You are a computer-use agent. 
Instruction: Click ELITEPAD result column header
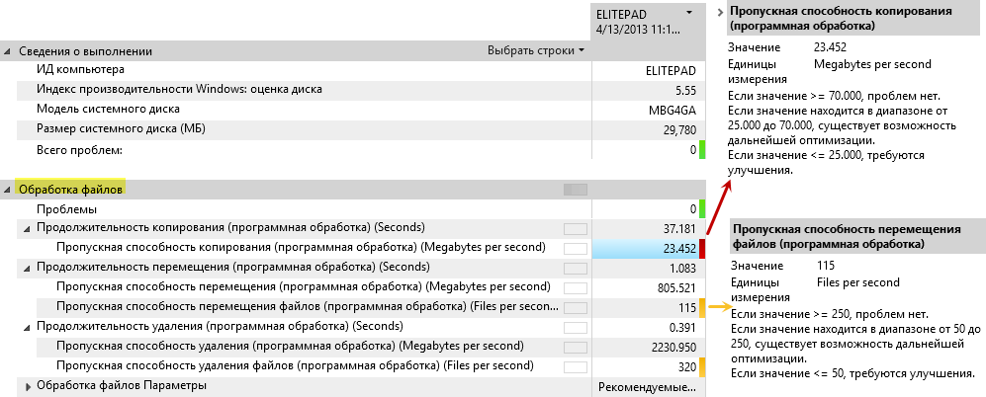(x=649, y=21)
